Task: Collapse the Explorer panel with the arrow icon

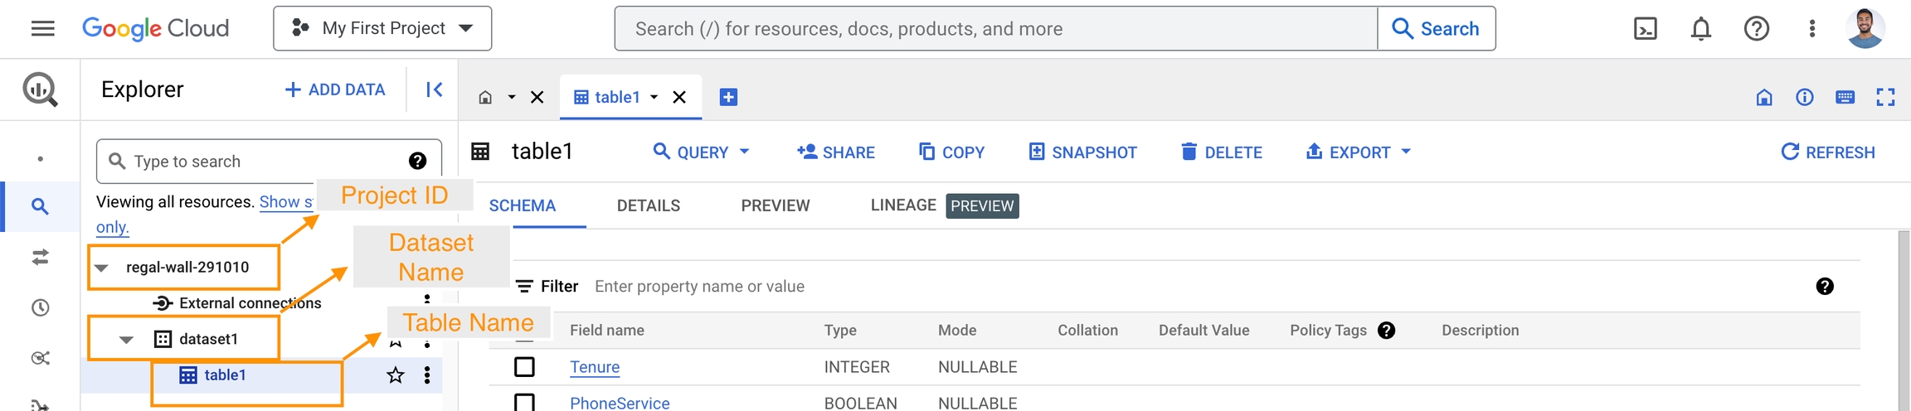Action: [434, 89]
